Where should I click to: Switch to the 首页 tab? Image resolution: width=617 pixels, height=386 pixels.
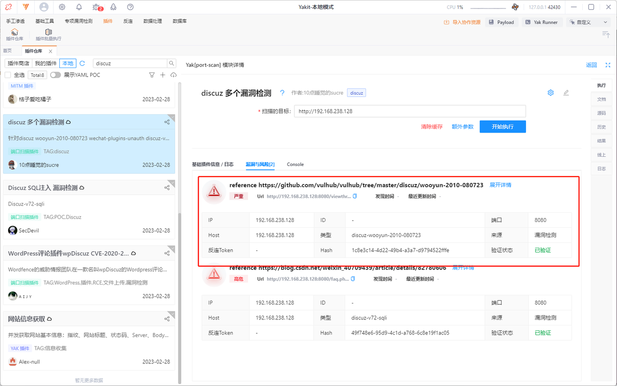[7, 51]
